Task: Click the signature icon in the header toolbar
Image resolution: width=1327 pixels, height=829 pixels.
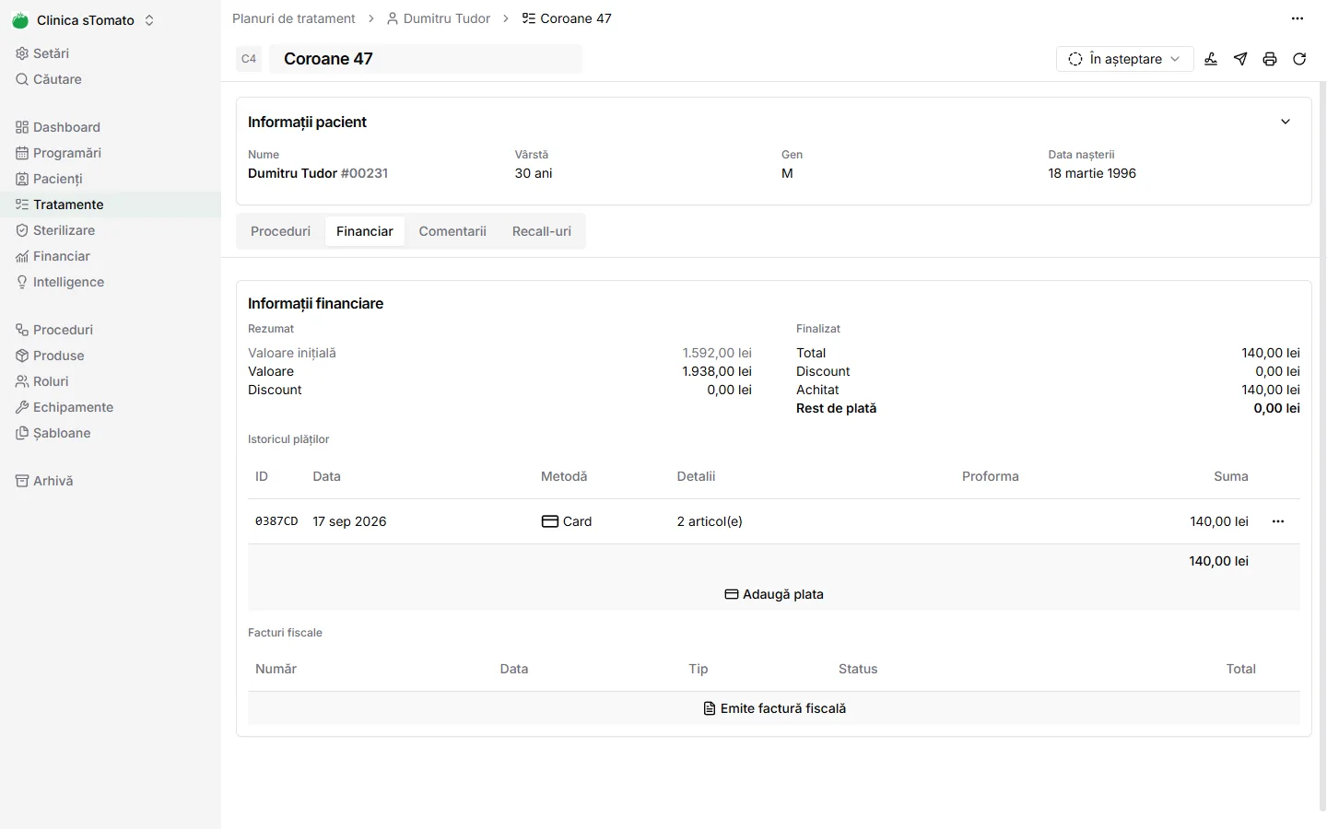Action: 1211,59
